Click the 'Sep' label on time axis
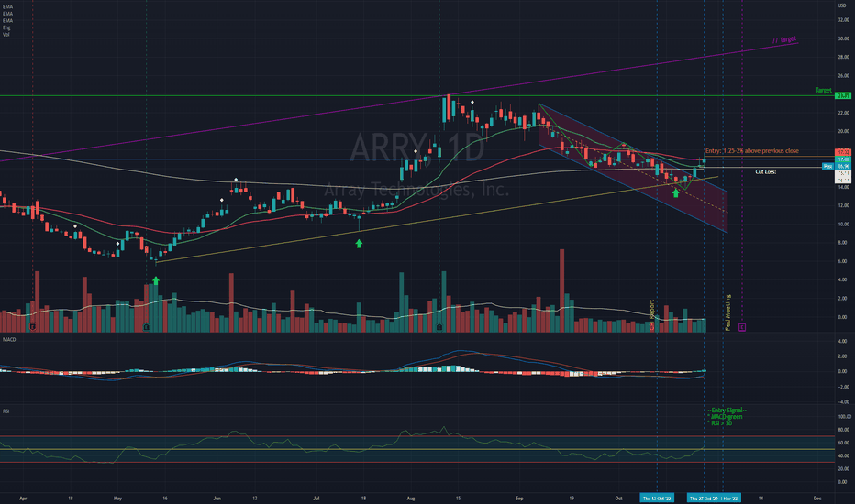The width and height of the screenshot is (855, 504). pos(519,498)
